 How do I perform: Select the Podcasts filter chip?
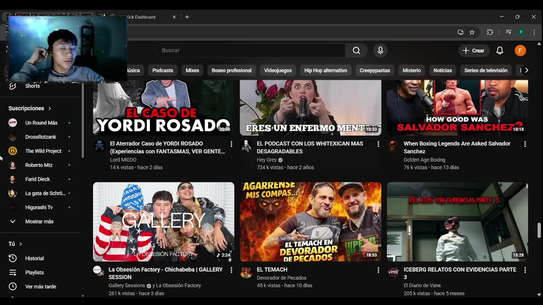(x=163, y=70)
